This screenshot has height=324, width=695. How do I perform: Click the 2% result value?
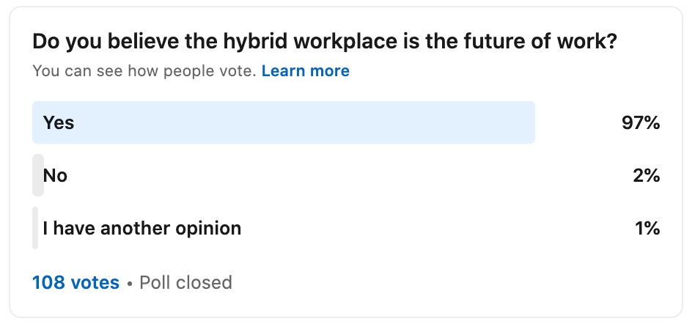point(647,175)
